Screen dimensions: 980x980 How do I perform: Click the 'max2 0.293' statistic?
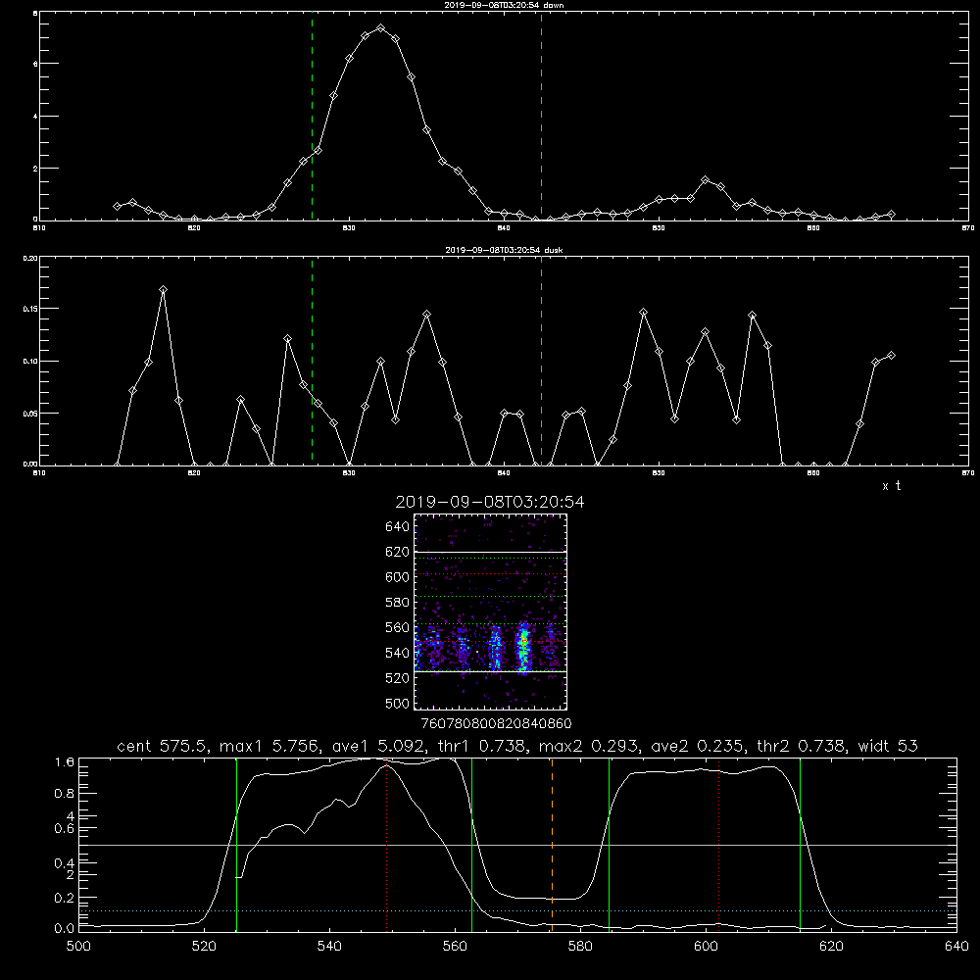(589, 746)
